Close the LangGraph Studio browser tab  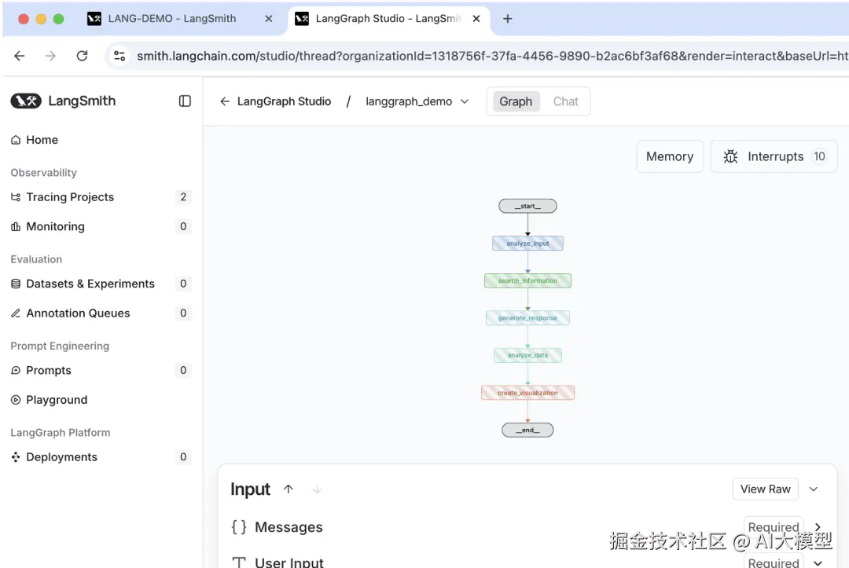coord(476,18)
